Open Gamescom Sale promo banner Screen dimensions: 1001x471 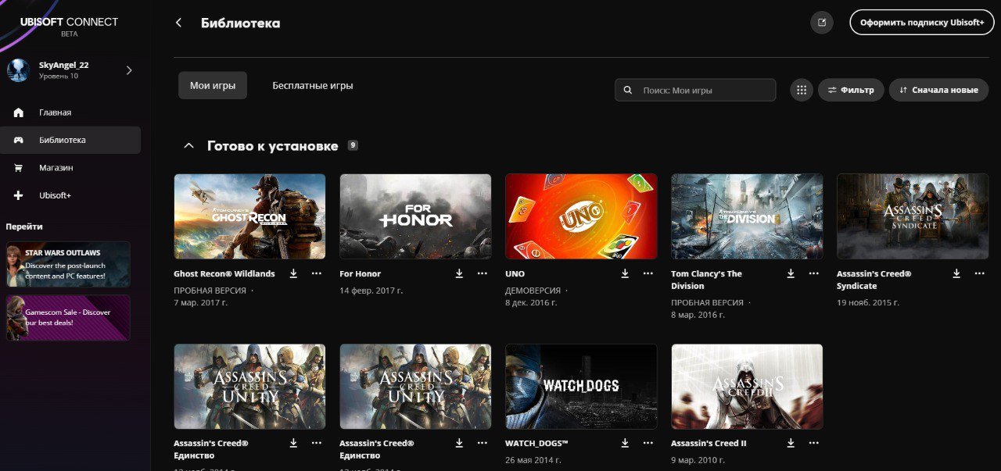(69, 317)
